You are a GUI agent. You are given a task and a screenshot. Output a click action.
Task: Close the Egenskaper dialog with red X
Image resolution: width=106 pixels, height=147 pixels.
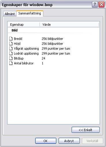pos(101,4)
